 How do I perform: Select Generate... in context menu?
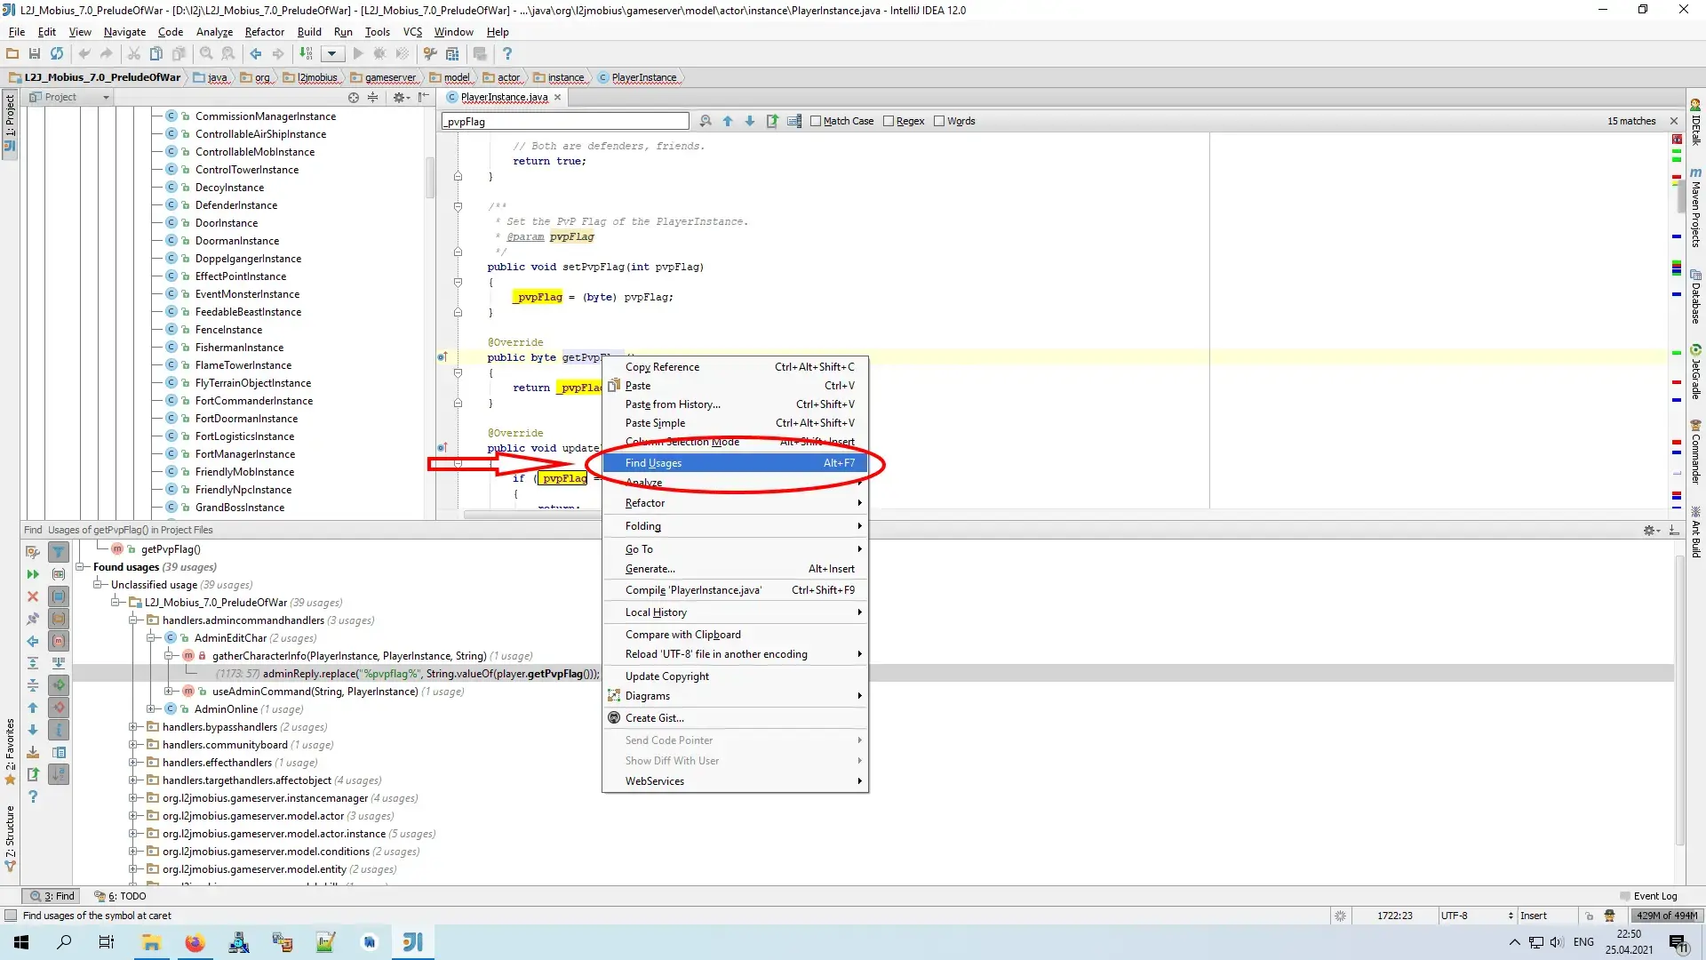pos(735,569)
